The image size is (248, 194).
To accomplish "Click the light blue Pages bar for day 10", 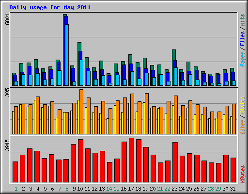I will [x=81, y=73].
